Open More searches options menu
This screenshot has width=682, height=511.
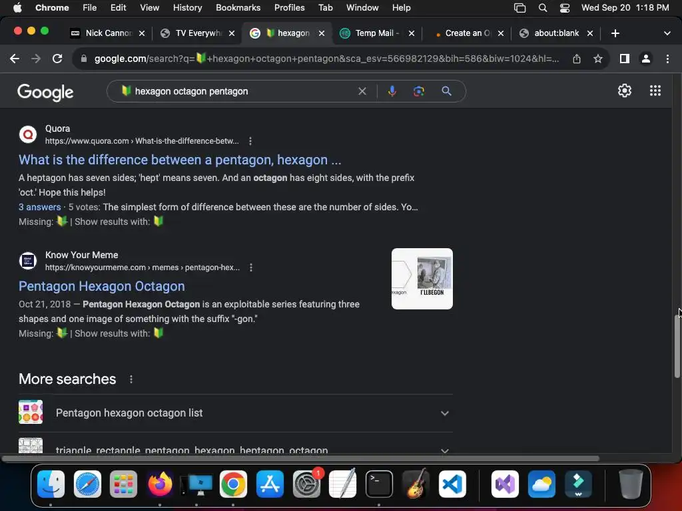pos(131,379)
